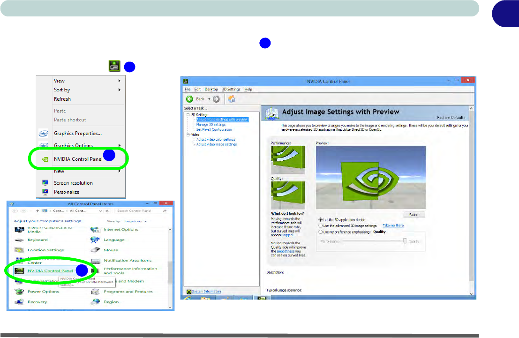
Task: Click the Pause button under the preview
Action: tap(414, 215)
